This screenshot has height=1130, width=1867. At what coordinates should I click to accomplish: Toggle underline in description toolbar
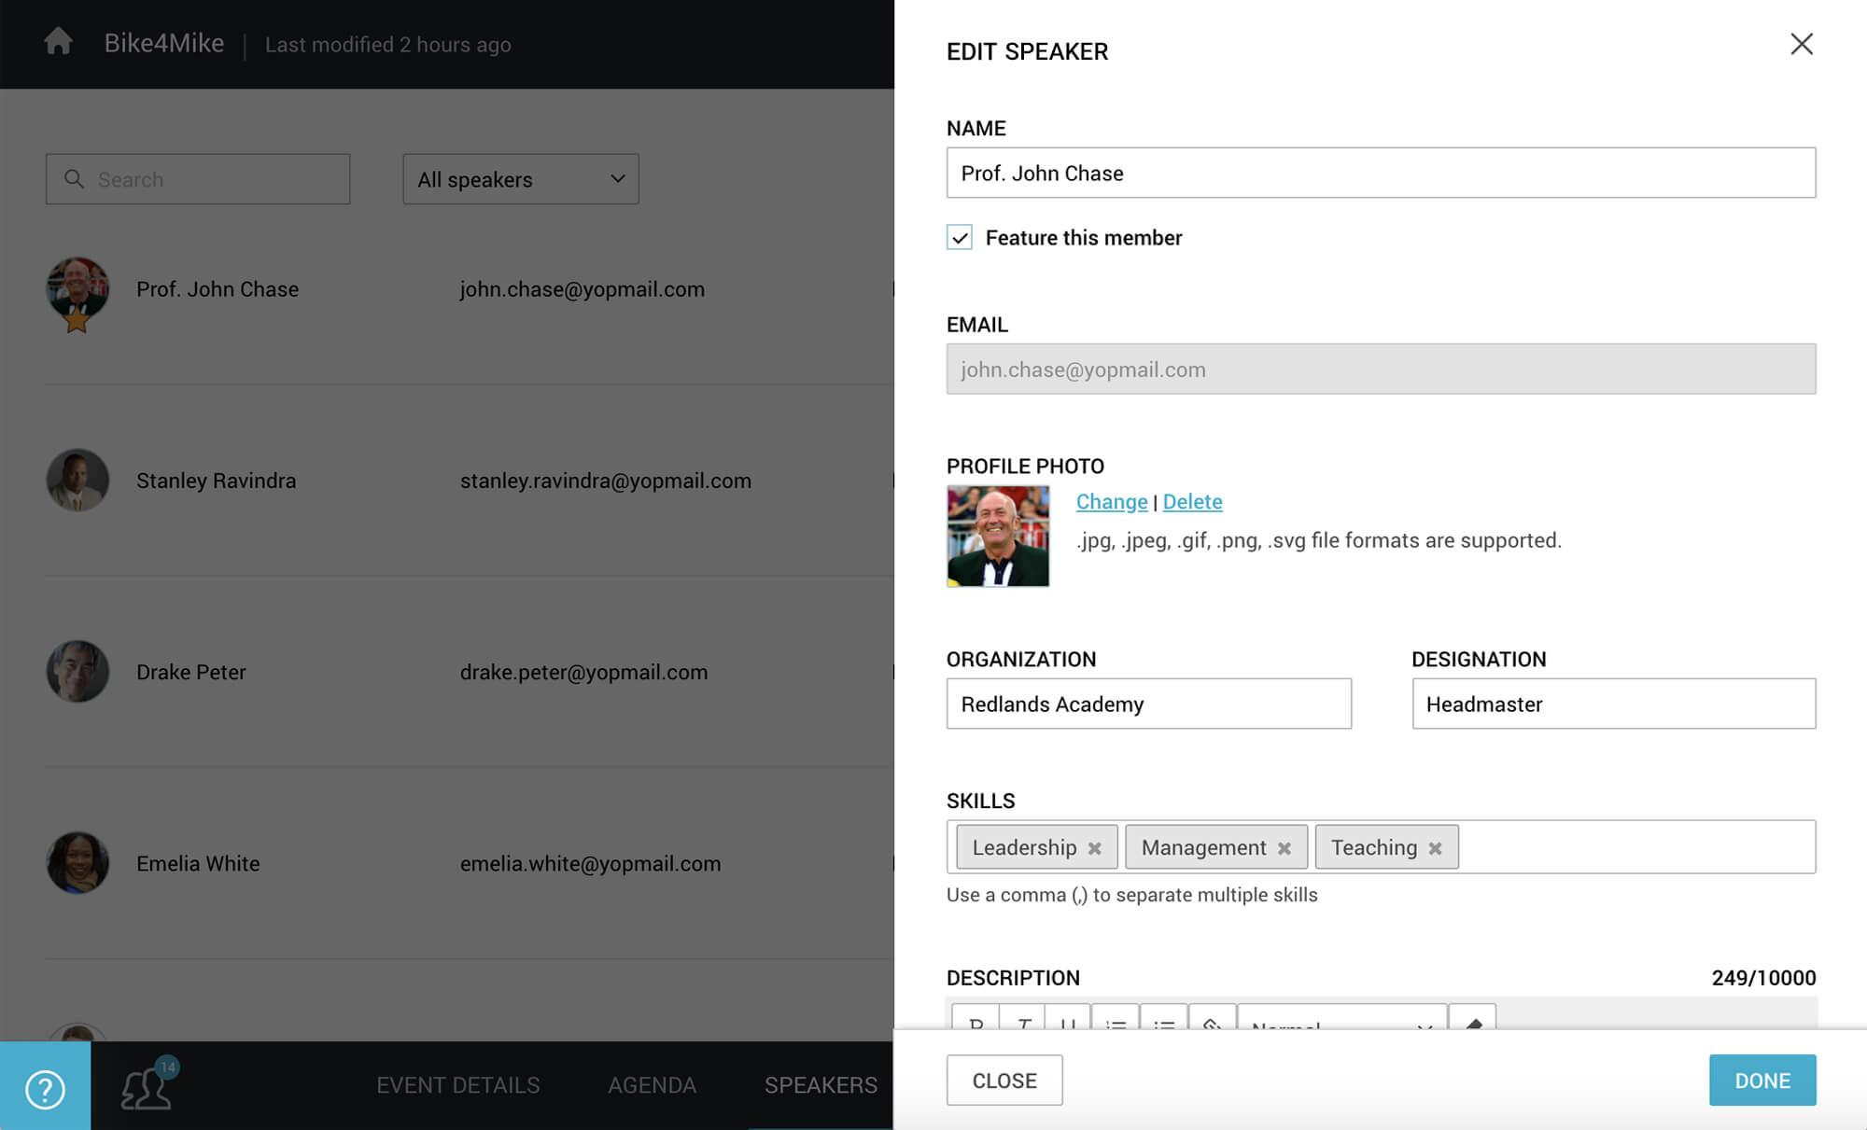point(1068,1020)
